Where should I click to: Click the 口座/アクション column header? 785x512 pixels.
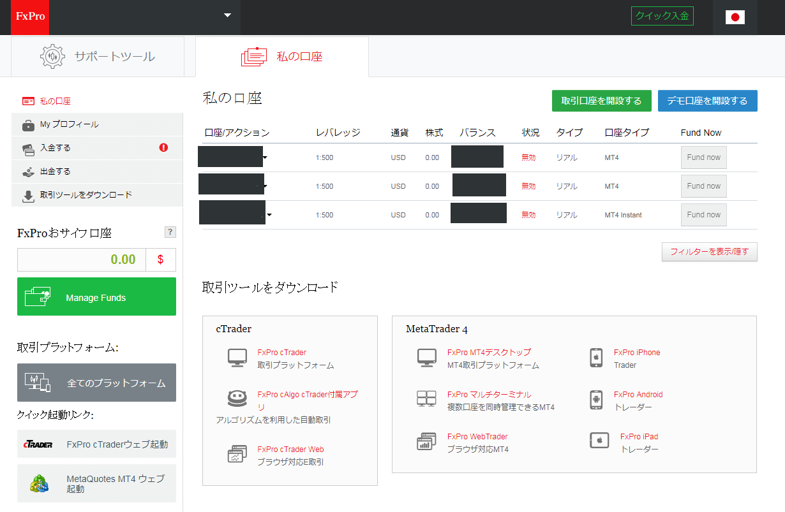click(237, 133)
